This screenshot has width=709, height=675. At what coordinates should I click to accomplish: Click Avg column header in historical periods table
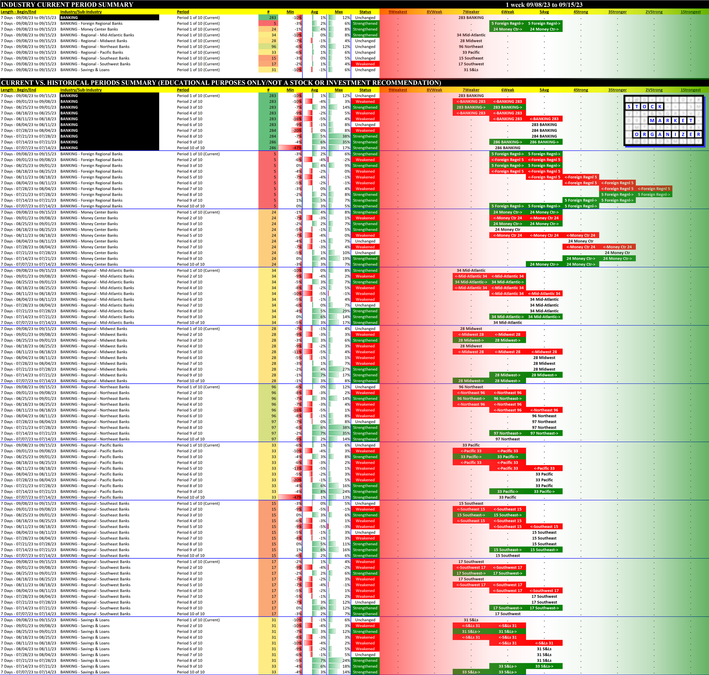point(314,90)
